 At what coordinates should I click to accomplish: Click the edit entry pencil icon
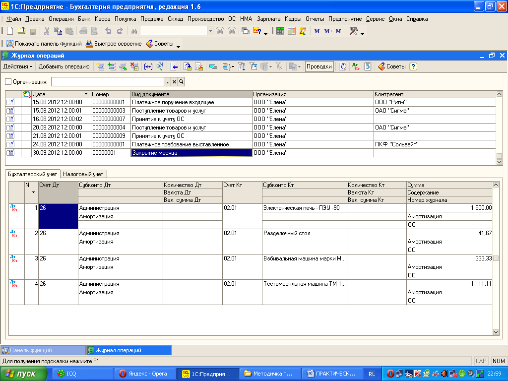click(123, 67)
